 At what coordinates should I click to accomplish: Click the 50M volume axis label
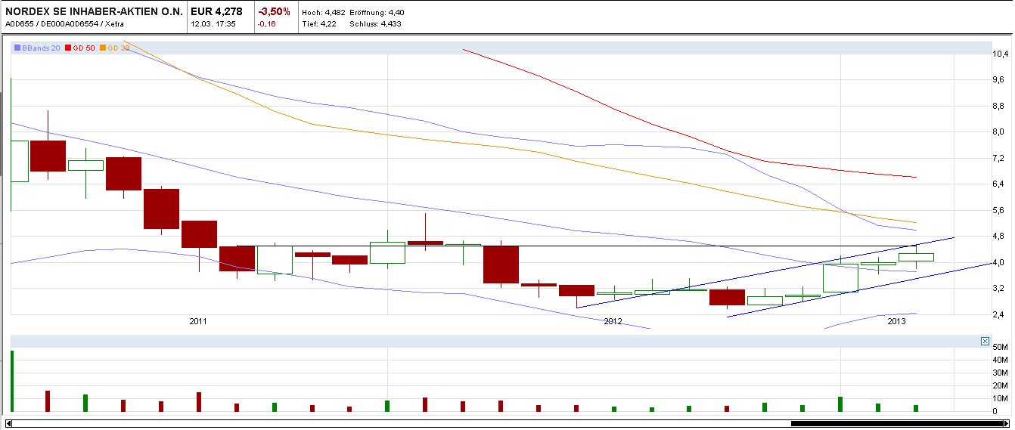point(1000,347)
